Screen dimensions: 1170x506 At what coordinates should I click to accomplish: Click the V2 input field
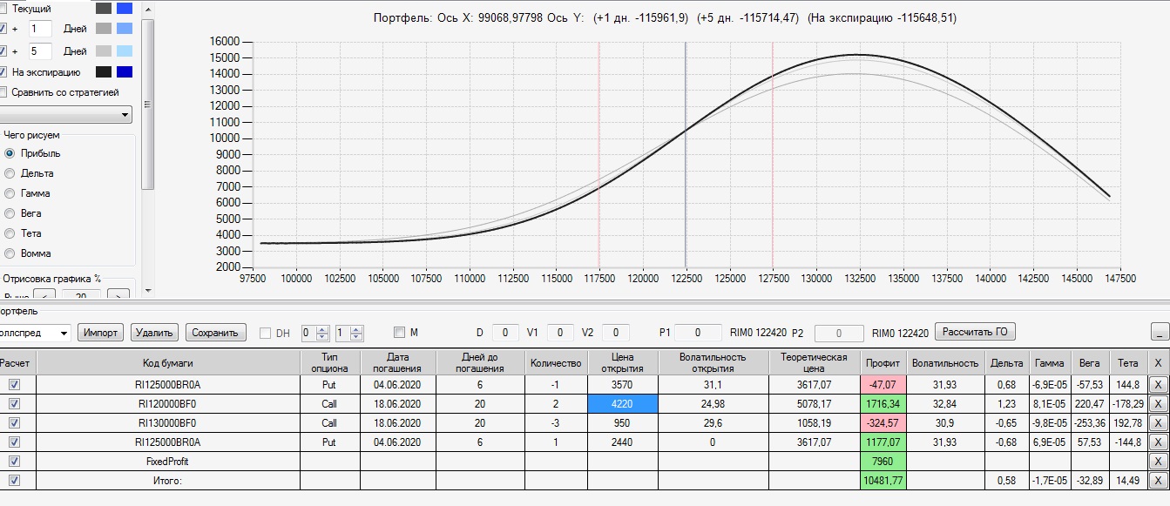615,332
